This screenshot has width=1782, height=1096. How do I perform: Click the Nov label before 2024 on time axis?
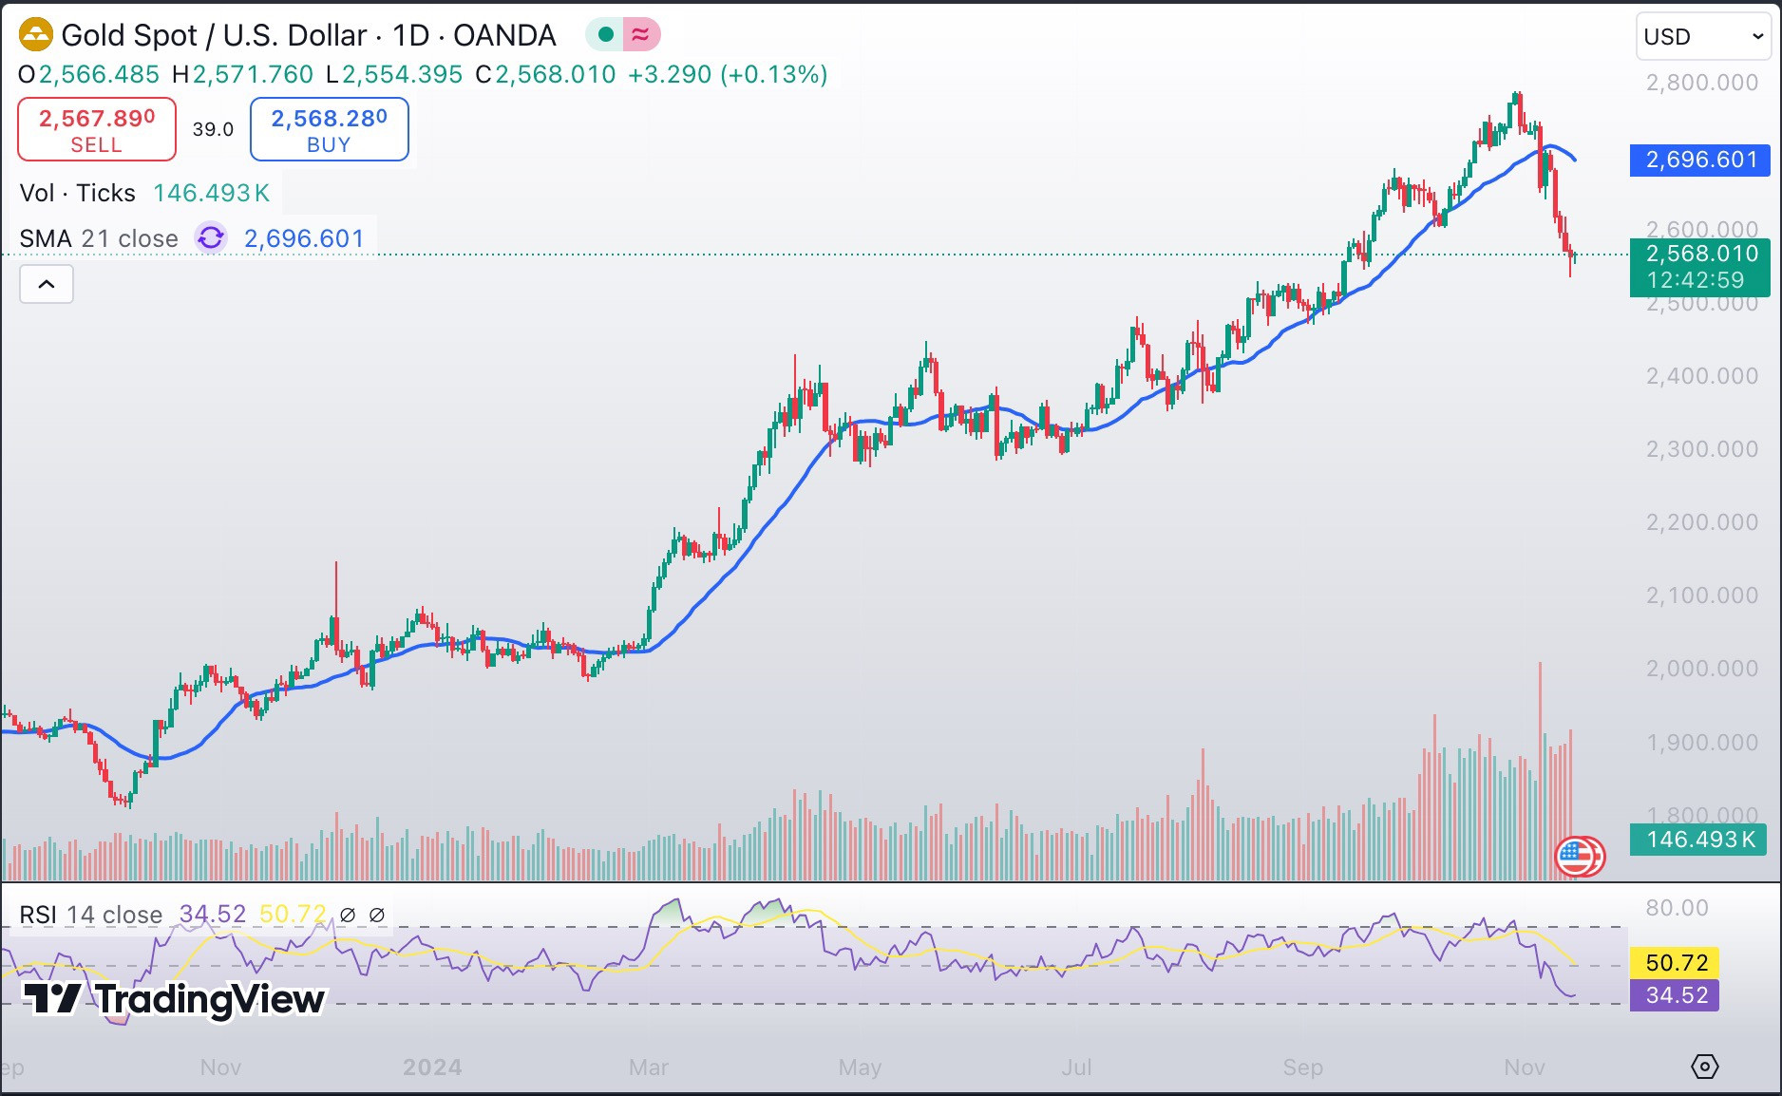tap(220, 1068)
